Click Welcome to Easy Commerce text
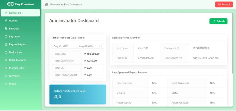Viewport: 236px width, 111px height. pos(66,5)
